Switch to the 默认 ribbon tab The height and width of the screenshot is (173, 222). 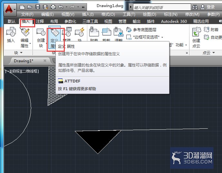click(x=12, y=22)
